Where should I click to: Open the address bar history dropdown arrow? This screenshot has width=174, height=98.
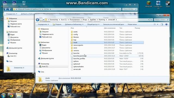pyautogui.click(x=149, y=20)
